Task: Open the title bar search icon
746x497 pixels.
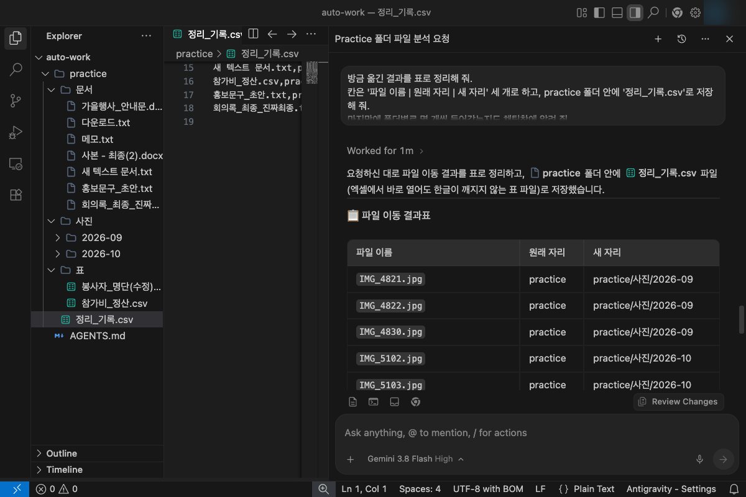Action: pyautogui.click(x=653, y=12)
